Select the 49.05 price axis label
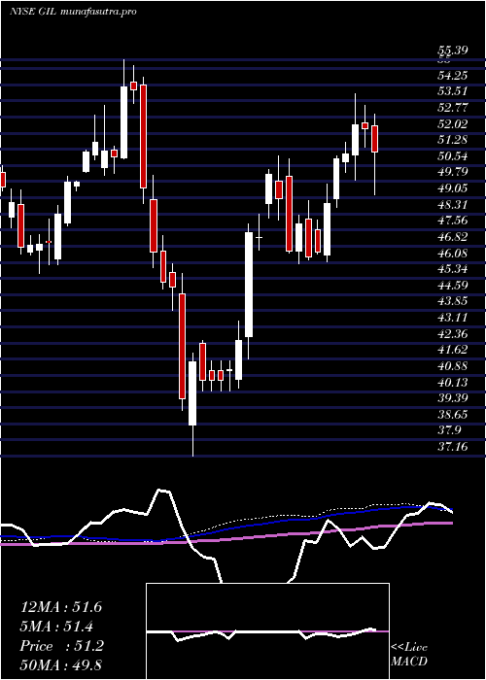The image size is (486, 680). tap(452, 188)
